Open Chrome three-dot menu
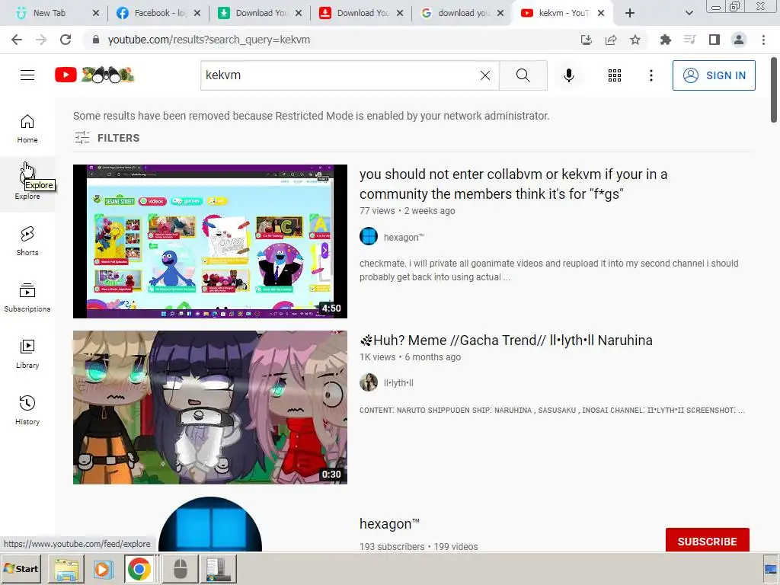This screenshot has width=780, height=585. (x=763, y=40)
